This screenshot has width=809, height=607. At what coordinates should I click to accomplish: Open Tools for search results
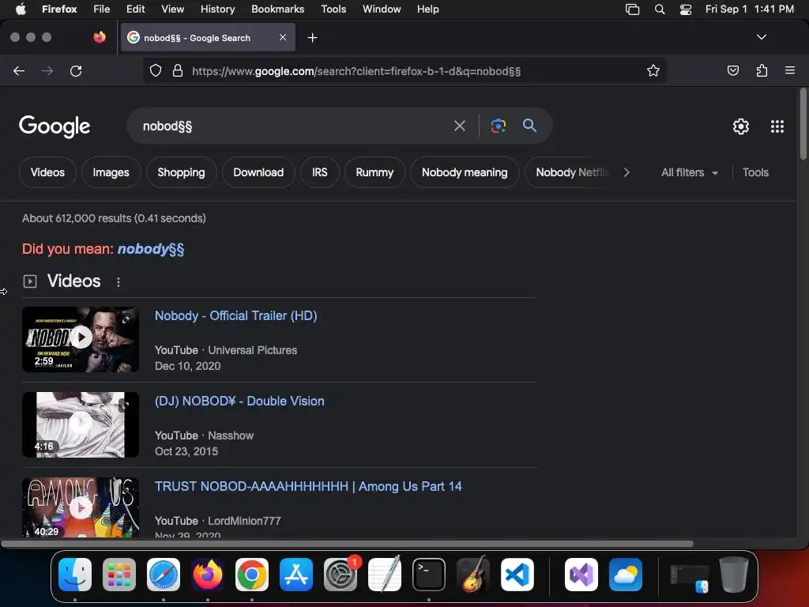click(x=755, y=172)
